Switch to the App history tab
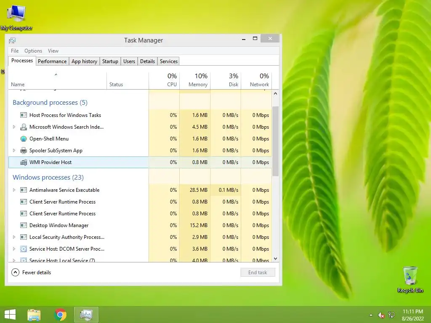 point(84,61)
